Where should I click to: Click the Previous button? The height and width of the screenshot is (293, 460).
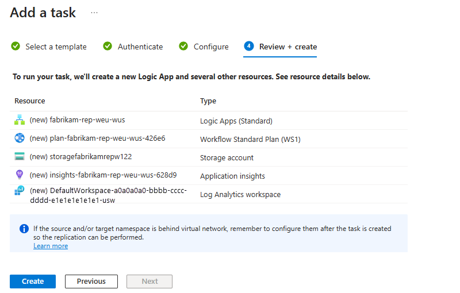(x=91, y=281)
